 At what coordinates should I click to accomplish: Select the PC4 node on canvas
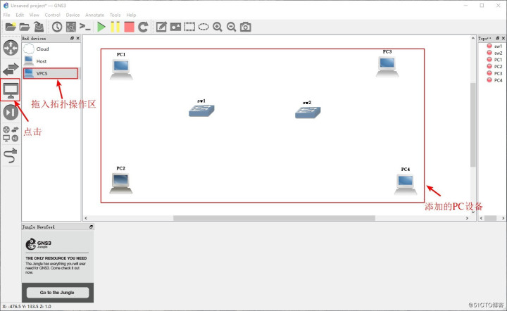(406, 184)
